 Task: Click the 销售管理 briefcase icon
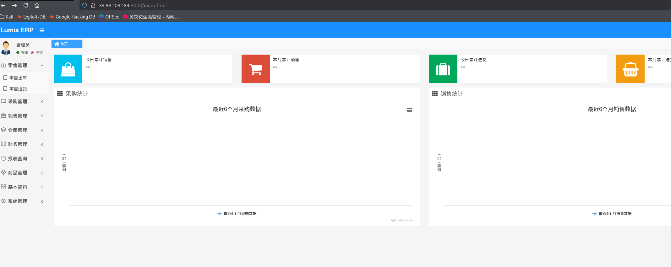pos(3,116)
